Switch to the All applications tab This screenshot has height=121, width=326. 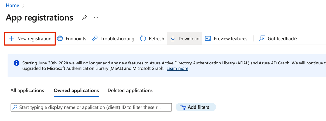[x=27, y=91]
